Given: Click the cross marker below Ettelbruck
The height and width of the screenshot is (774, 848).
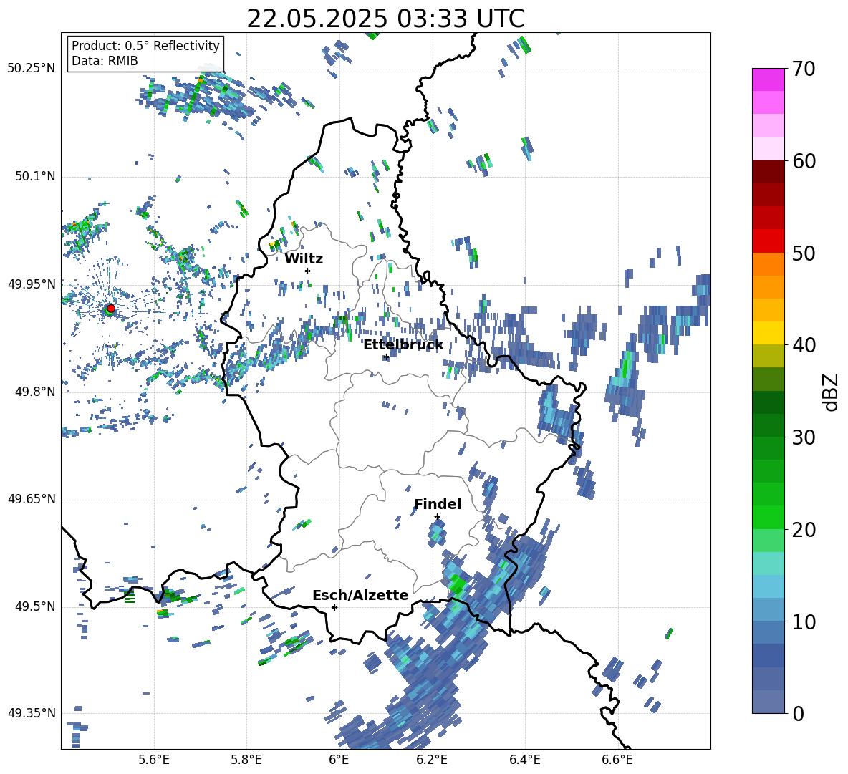Looking at the screenshot, I should 386,357.
